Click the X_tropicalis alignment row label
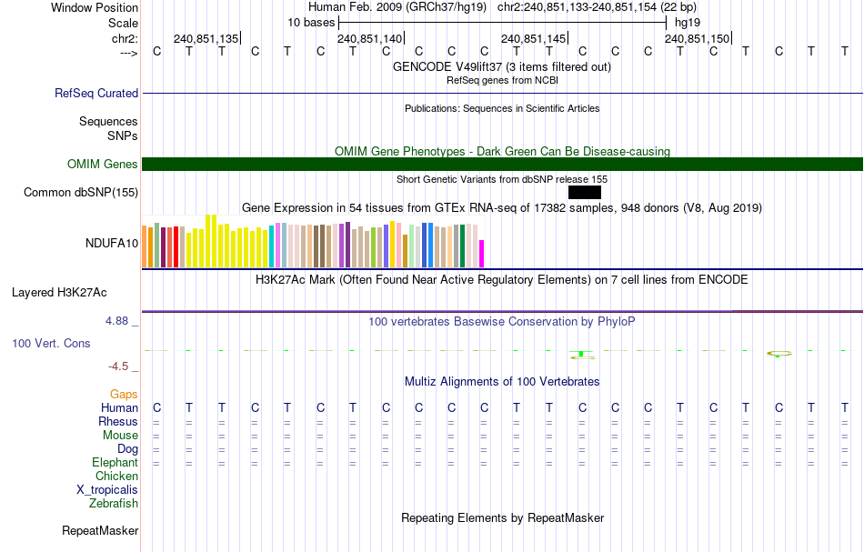Viewport: 864px width, 552px height. [107, 490]
